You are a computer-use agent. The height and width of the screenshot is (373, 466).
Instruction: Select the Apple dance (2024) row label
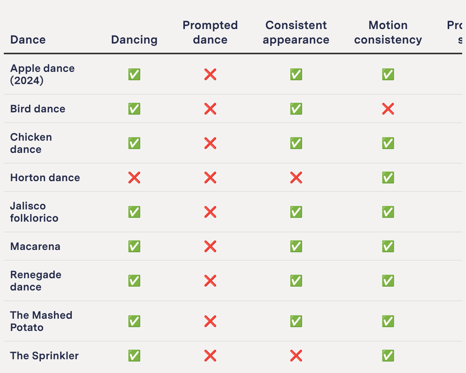pos(42,75)
